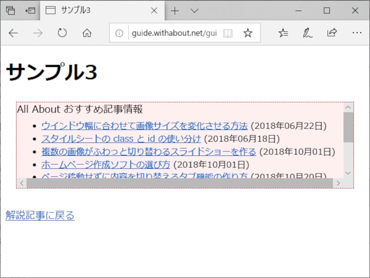Viewport: 370px width, 278px height.
Task: Enter reading view with the book icon
Action: tap(228, 33)
